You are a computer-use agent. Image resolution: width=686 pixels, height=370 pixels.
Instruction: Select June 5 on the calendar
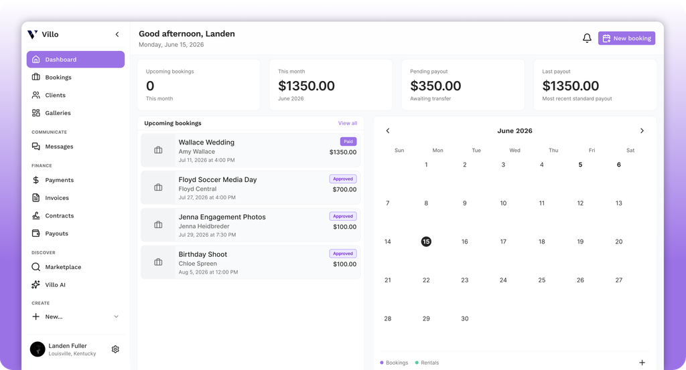tap(580, 165)
